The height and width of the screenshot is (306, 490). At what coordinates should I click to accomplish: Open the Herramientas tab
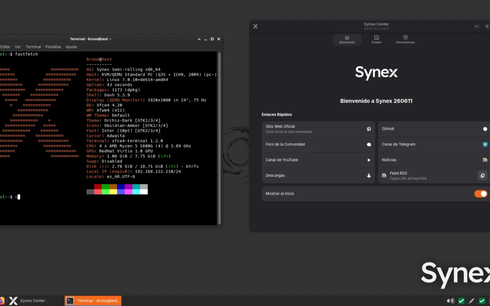405,39
